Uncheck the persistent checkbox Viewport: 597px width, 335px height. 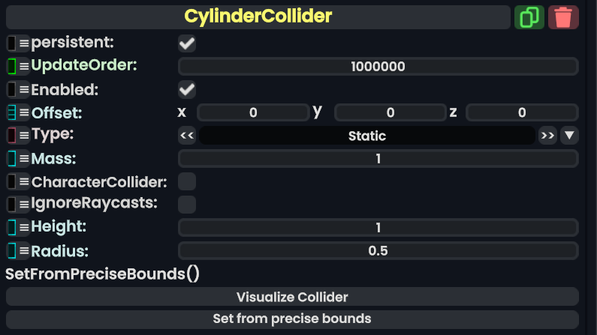(x=187, y=43)
